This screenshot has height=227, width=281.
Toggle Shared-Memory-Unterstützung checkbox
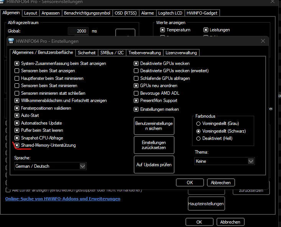click(x=17, y=145)
